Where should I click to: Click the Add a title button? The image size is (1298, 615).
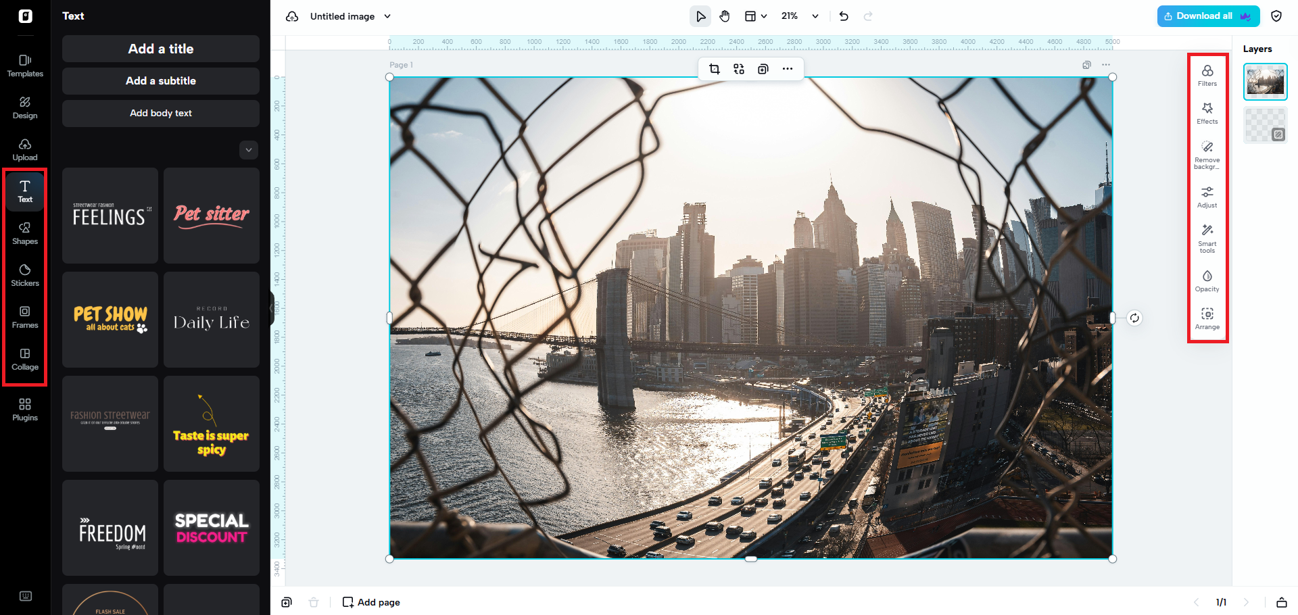pyautogui.click(x=161, y=49)
